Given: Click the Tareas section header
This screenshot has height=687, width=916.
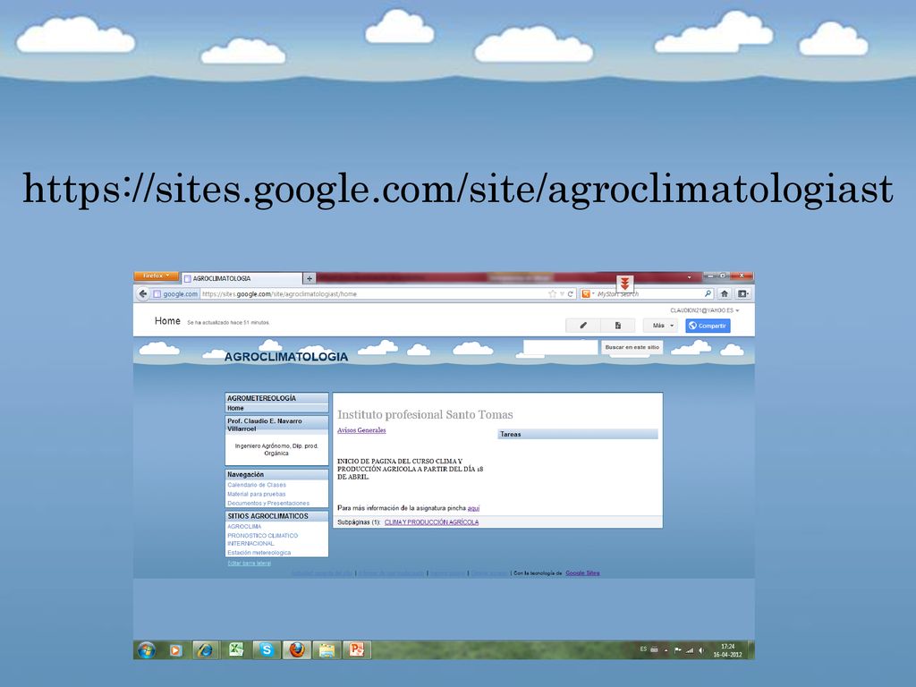Looking at the screenshot, I should point(578,434).
